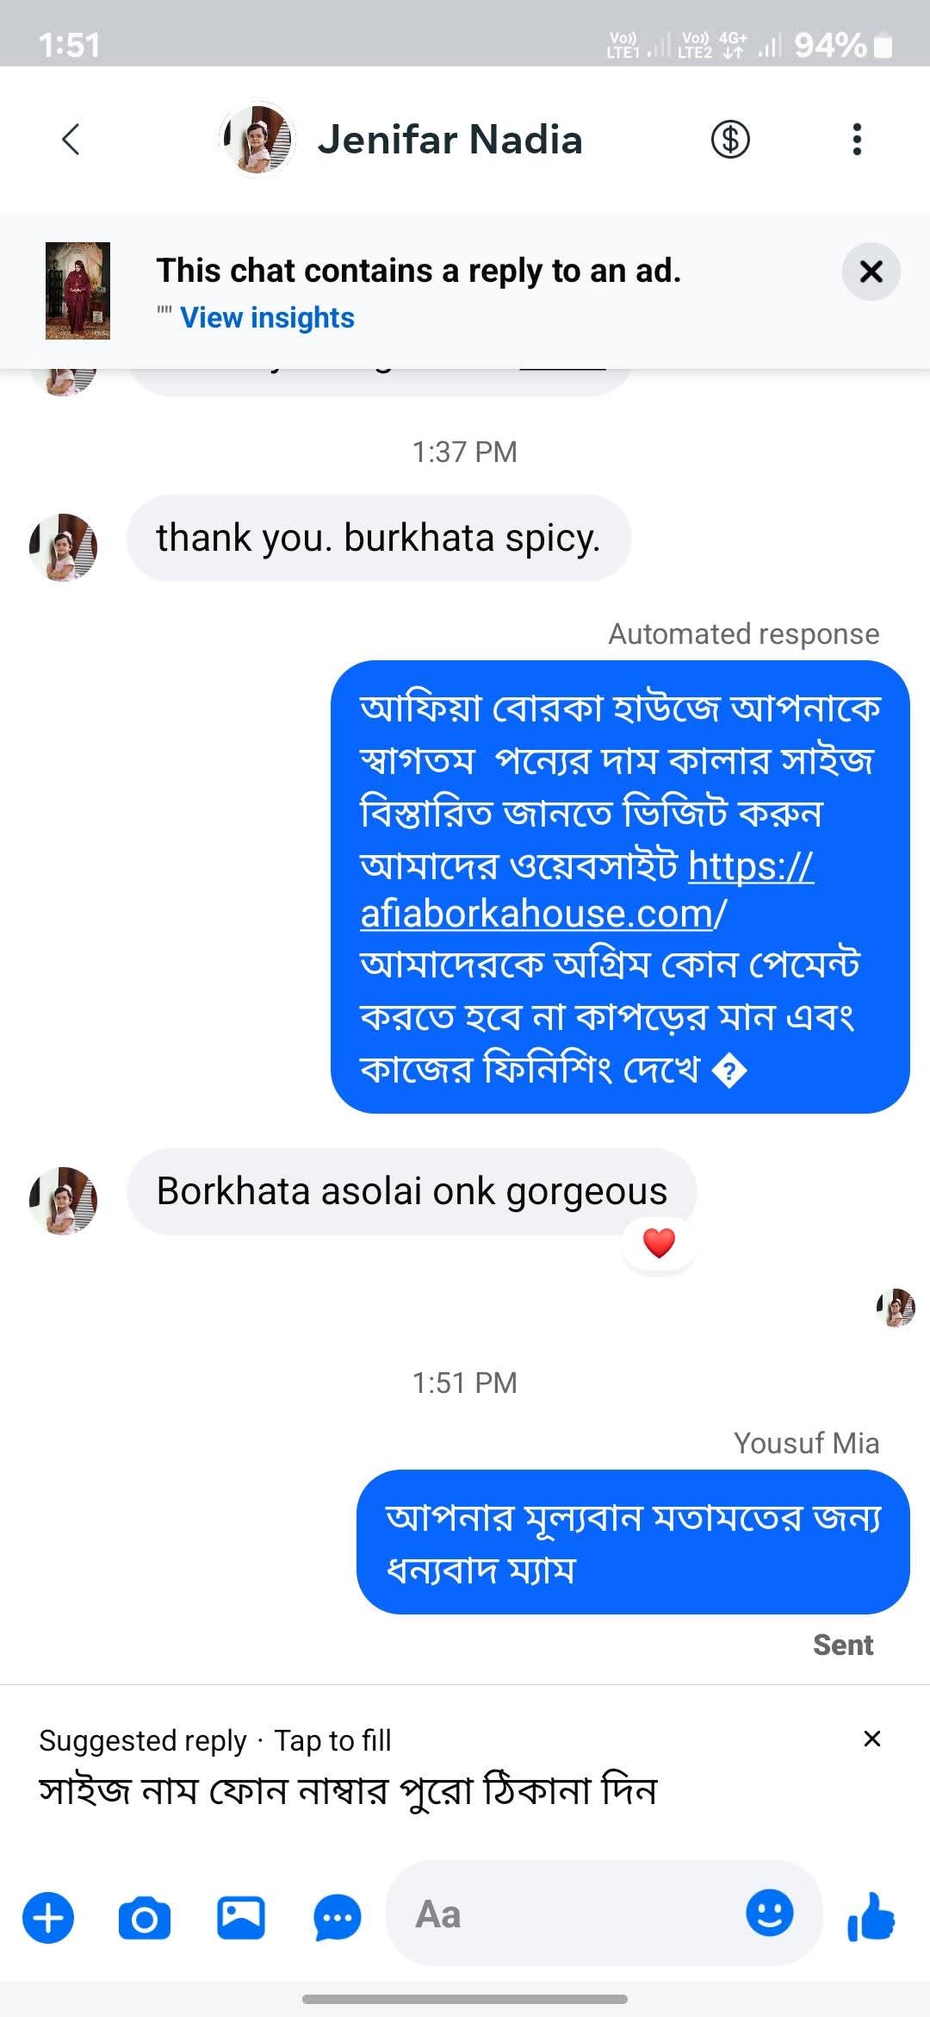Open the ad thumbnail image in banner
The height and width of the screenshot is (2017, 930).
point(77,290)
